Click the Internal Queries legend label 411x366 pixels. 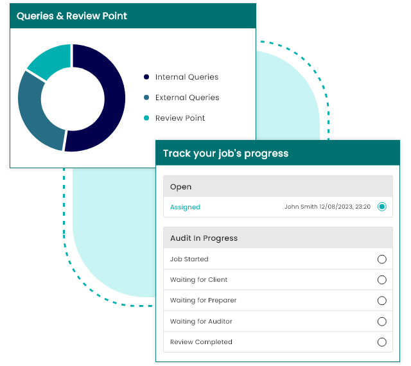(187, 77)
